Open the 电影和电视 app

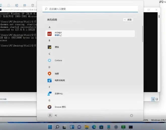tap(90, 80)
